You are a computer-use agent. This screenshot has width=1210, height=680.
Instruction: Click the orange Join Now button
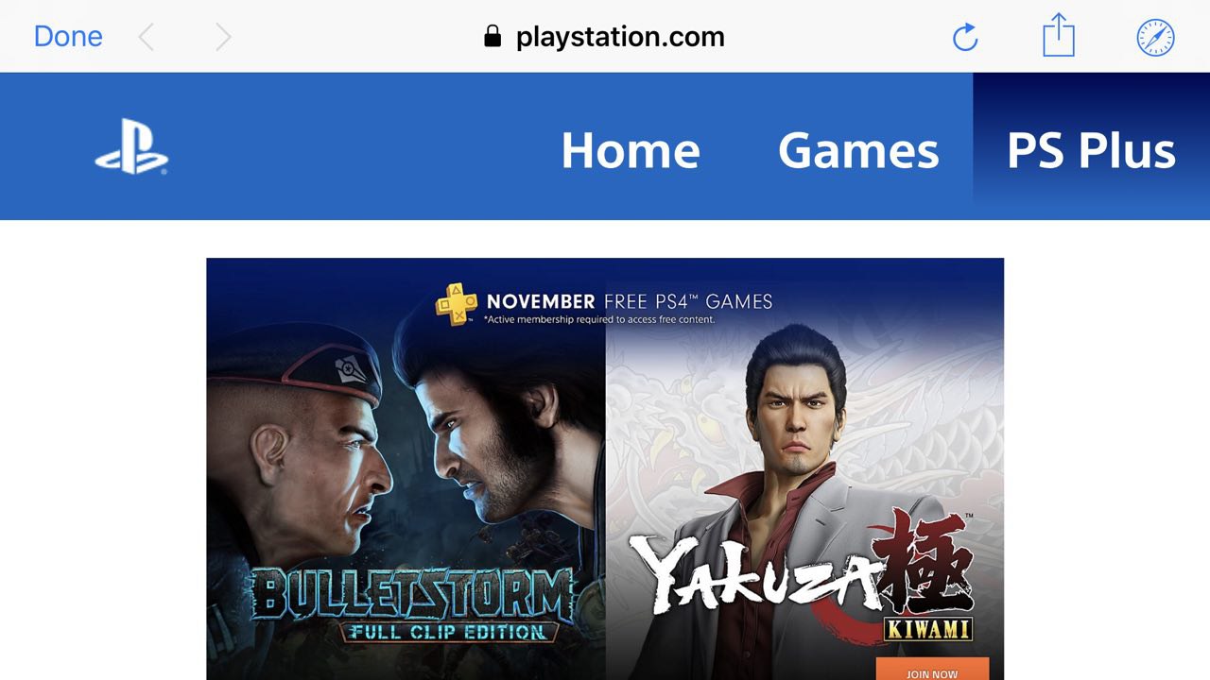point(932,670)
